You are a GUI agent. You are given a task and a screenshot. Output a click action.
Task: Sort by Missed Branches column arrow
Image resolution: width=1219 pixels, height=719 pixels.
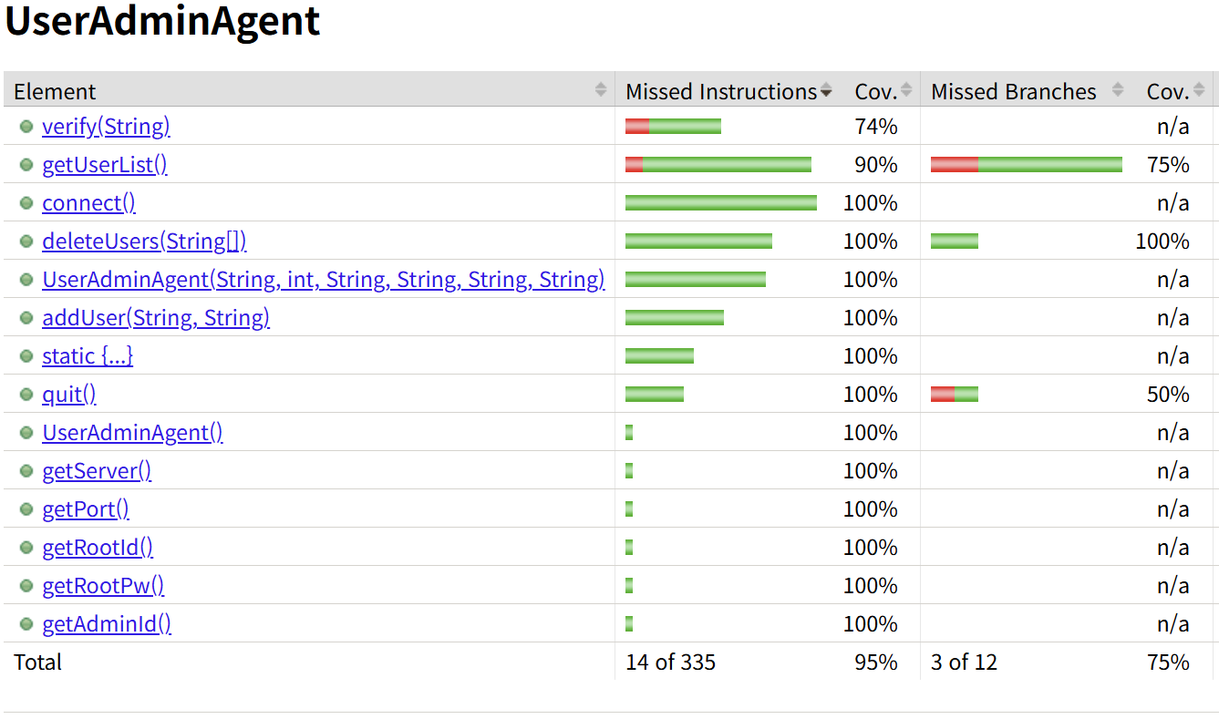tap(1118, 89)
